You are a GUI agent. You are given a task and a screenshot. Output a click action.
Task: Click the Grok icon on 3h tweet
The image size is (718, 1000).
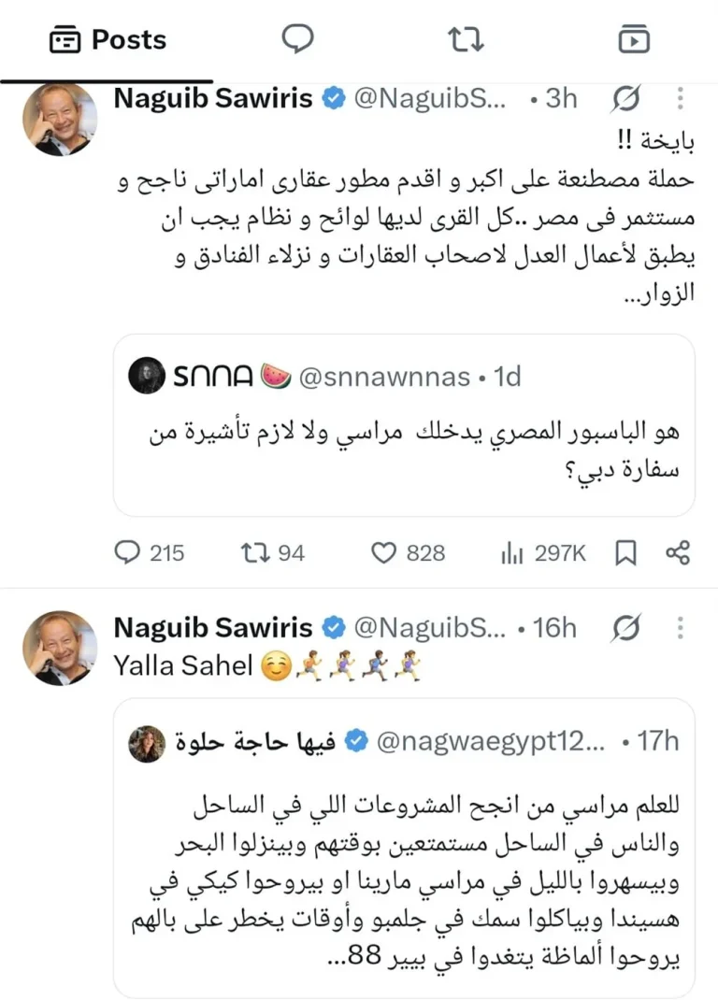click(625, 99)
